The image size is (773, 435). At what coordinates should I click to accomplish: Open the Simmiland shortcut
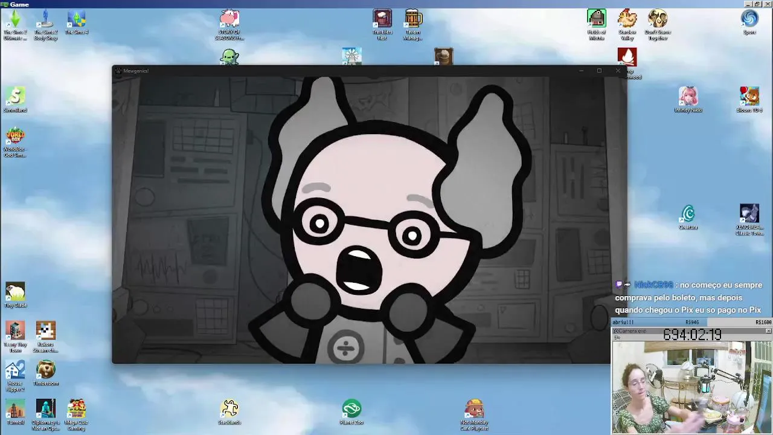tap(15, 100)
